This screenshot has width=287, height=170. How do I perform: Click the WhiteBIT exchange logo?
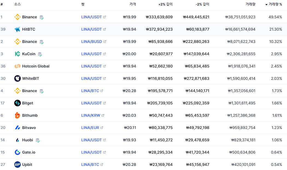(18, 78)
